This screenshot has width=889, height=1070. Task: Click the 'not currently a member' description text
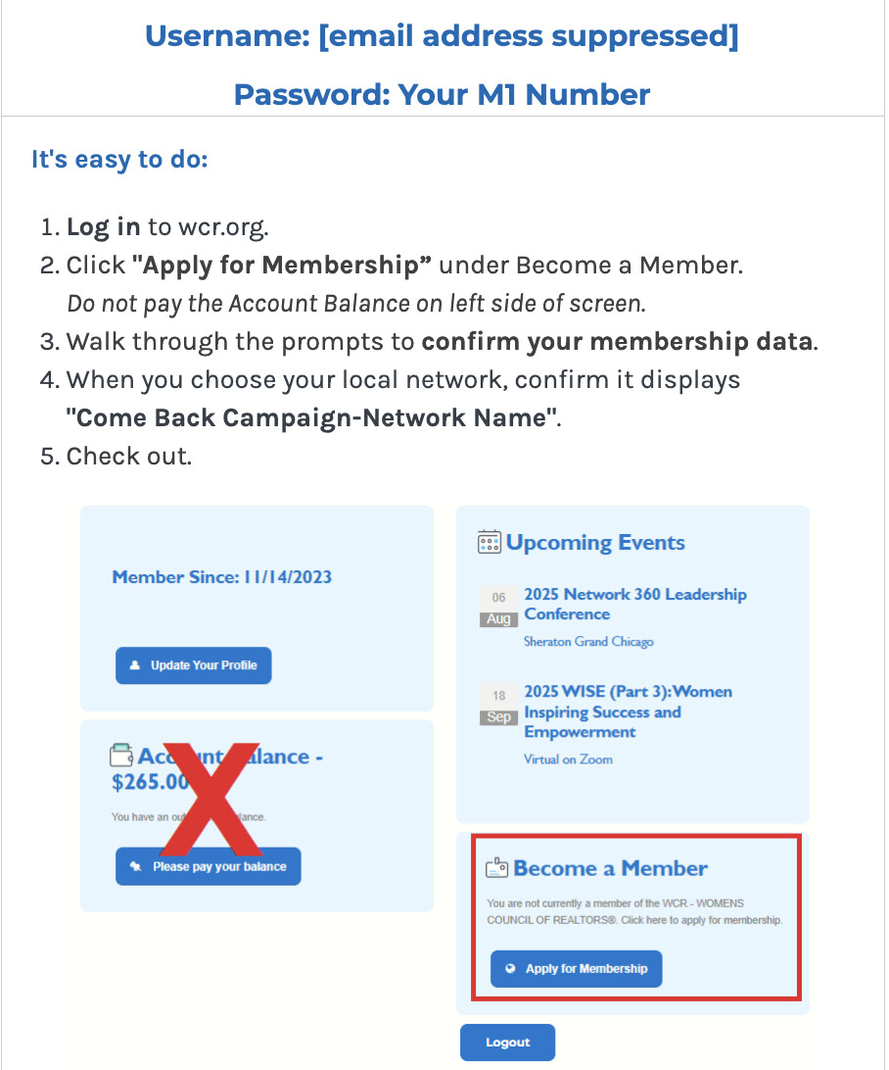pos(634,911)
